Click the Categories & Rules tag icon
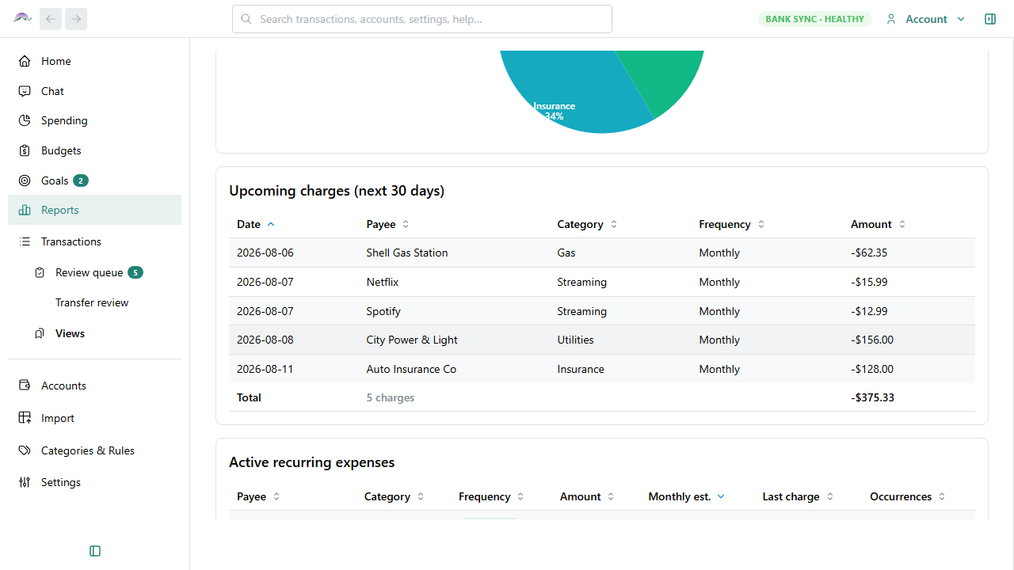Viewport: 1014px width, 570px height. [25, 450]
